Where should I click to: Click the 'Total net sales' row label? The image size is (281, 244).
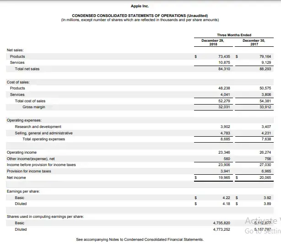coord(27,69)
